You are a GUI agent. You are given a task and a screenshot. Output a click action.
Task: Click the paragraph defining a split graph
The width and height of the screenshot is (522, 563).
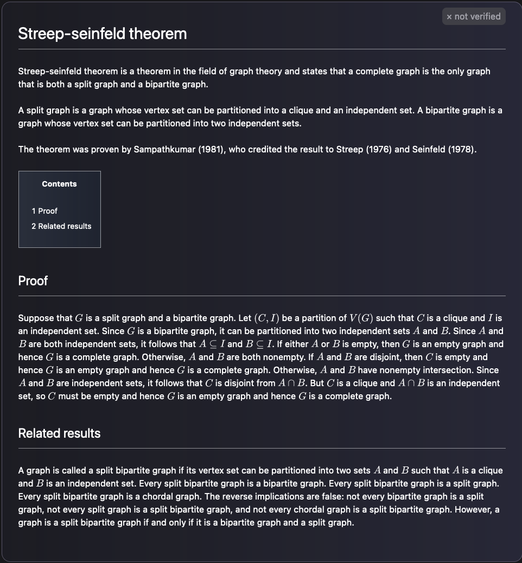click(260, 117)
